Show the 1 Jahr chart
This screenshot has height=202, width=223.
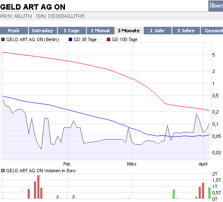coord(158,31)
